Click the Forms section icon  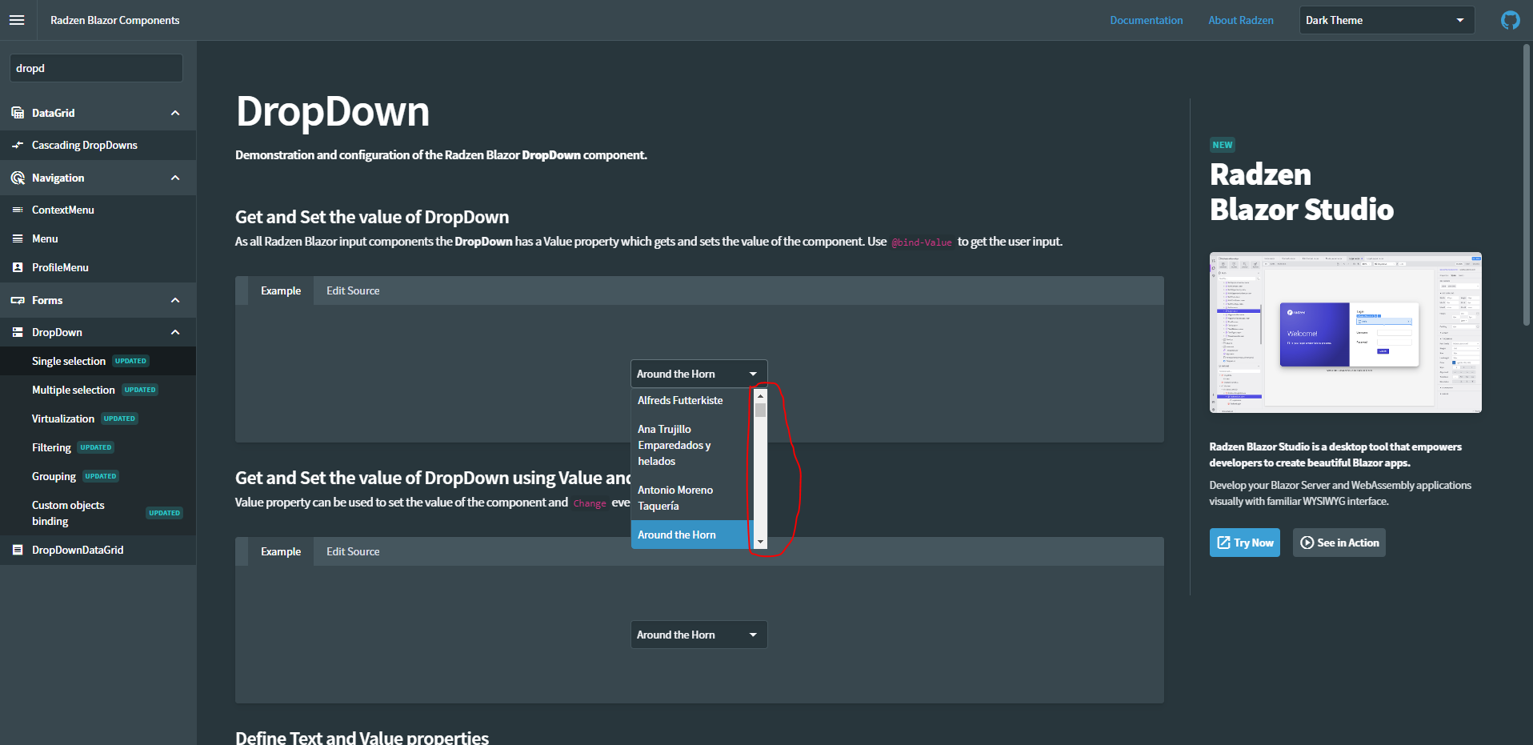click(18, 300)
